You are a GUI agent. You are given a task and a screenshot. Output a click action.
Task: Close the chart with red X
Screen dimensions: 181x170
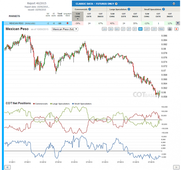176,29
